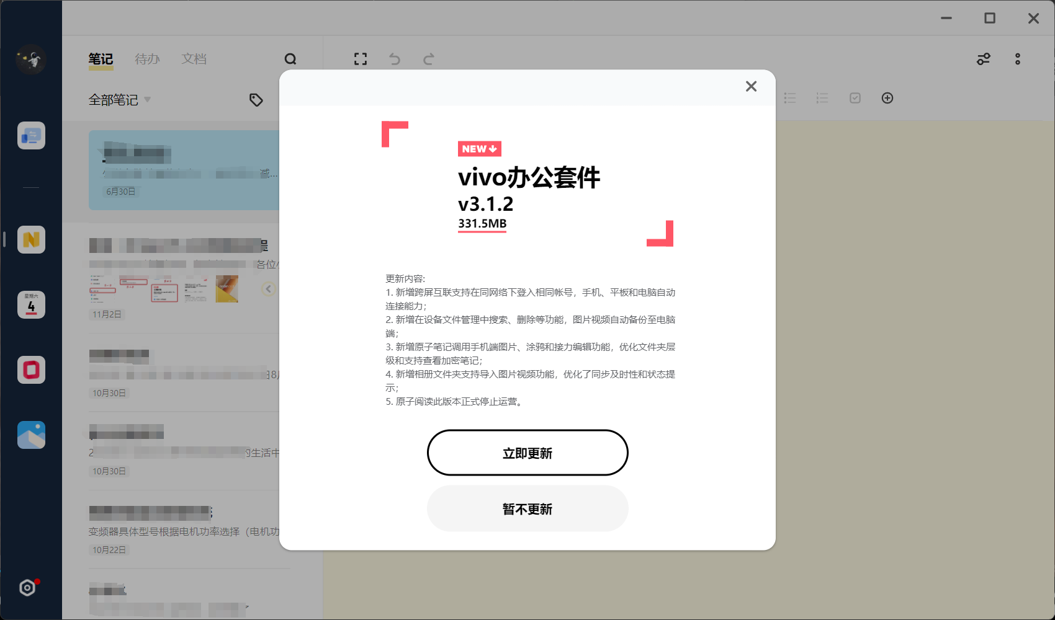Image resolution: width=1055 pixels, height=620 pixels.
Task: Open the calendar sidebar app
Action: point(31,304)
